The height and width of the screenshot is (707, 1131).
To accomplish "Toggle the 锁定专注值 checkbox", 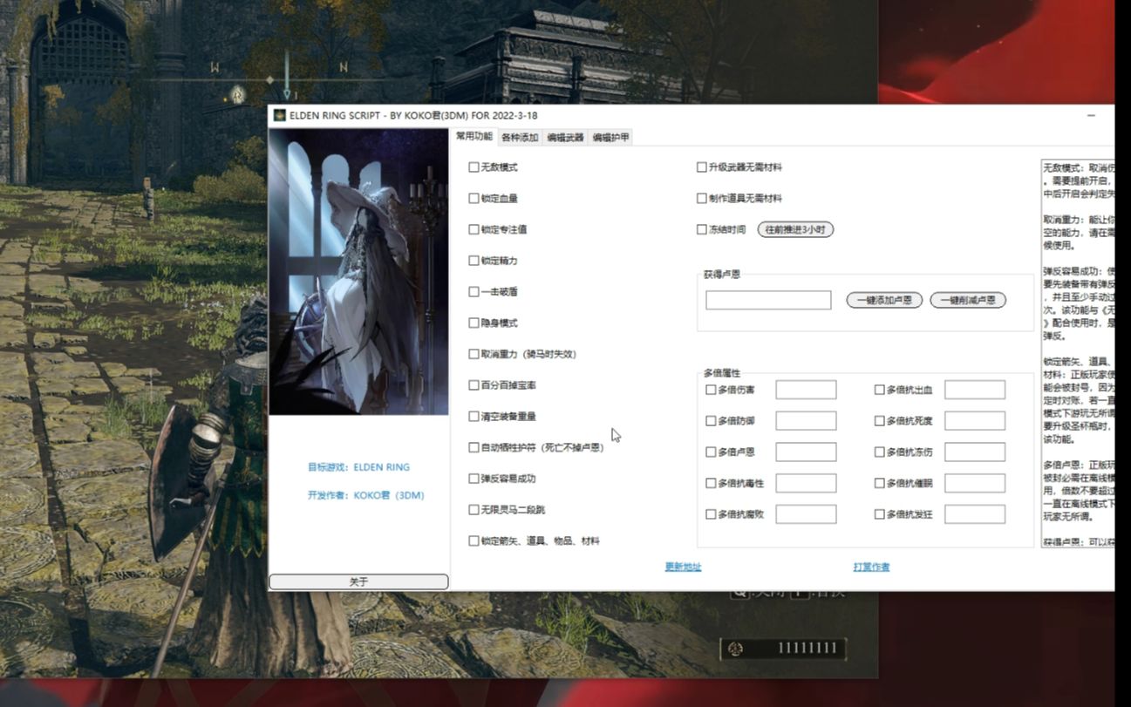I will tap(474, 230).
